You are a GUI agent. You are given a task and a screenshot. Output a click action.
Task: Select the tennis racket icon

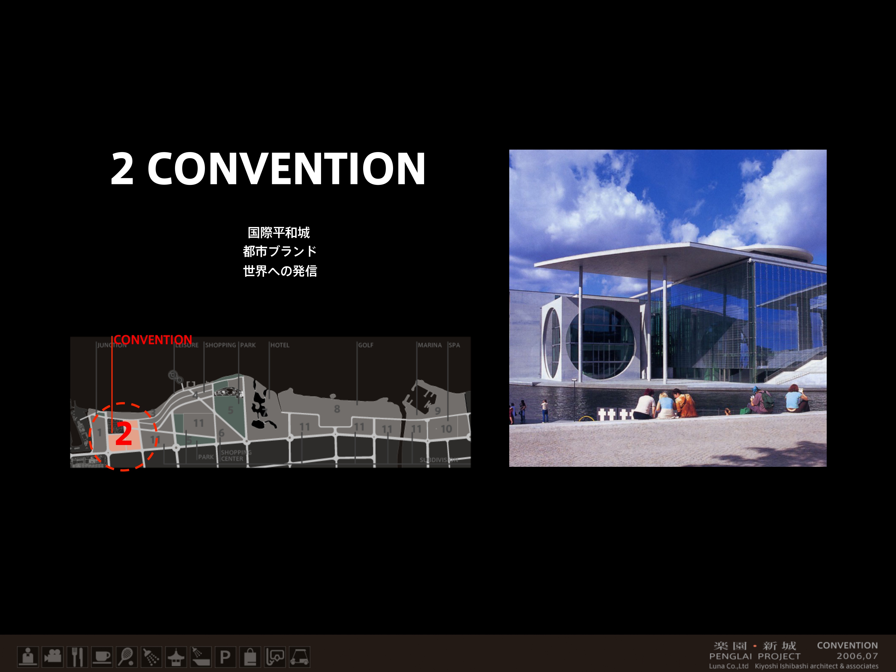(127, 656)
